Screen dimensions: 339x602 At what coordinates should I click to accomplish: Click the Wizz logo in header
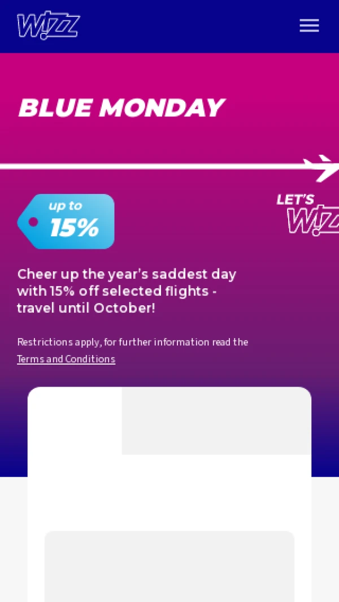[48, 26]
